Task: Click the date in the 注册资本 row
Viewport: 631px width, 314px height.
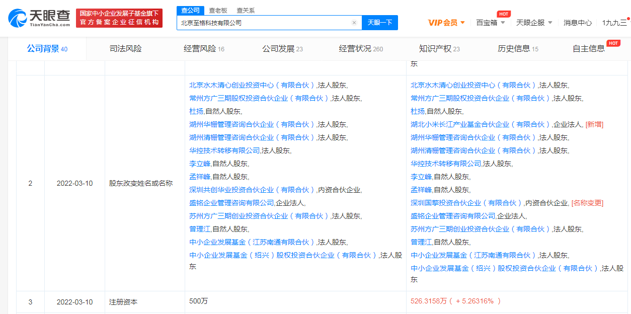Action: pos(74,302)
